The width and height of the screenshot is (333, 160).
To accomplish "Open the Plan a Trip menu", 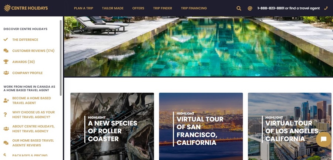I will point(84,8).
